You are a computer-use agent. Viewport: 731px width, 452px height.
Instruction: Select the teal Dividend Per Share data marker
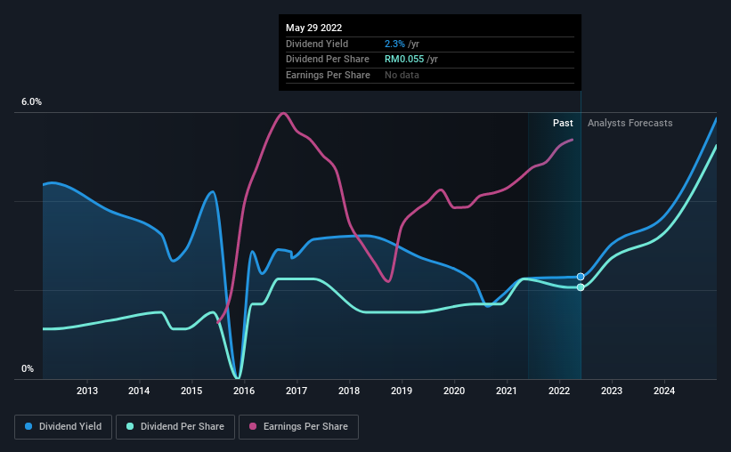(x=581, y=287)
